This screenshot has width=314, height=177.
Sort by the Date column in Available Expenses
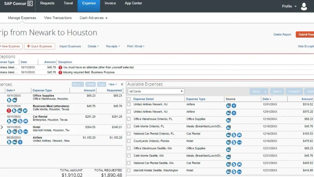pos(266,99)
